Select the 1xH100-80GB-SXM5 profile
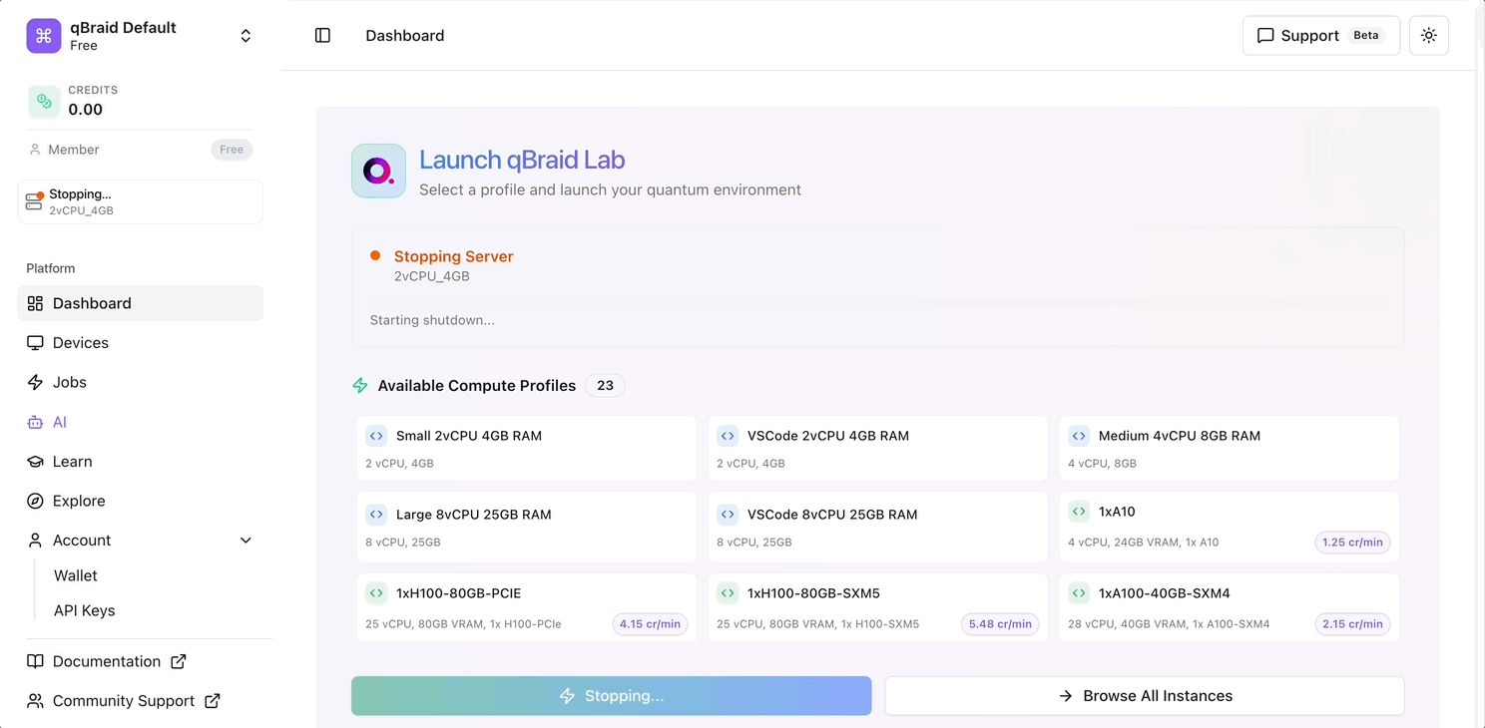 [878, 607]
